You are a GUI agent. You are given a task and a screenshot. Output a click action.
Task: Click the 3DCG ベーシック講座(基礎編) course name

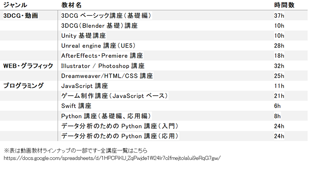click(x=106, y=15)
